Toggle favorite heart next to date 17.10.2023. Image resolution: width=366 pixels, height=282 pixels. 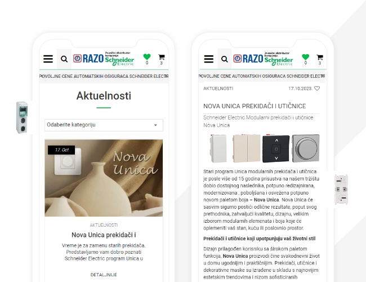[x=317, y=89]
